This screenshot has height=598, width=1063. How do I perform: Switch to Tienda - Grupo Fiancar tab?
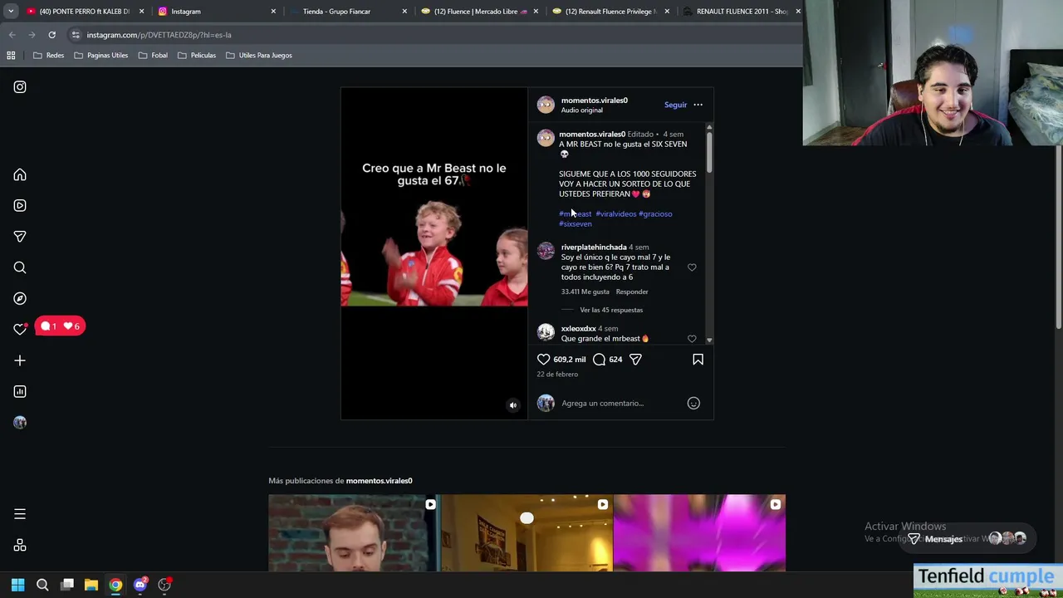pyautogui.click(x=336, y=12)
